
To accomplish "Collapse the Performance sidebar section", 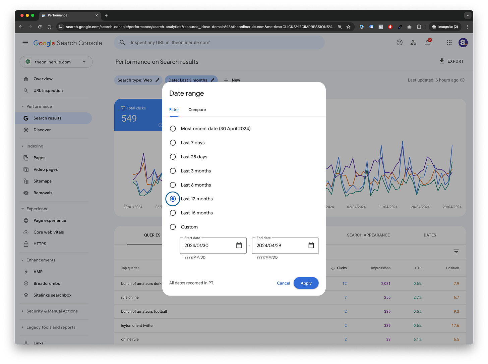I will click(x=22, y=107).
